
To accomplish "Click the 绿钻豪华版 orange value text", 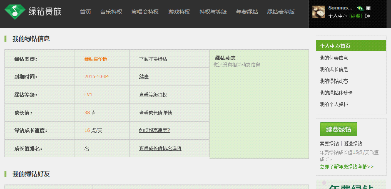I will pos(96,59).
